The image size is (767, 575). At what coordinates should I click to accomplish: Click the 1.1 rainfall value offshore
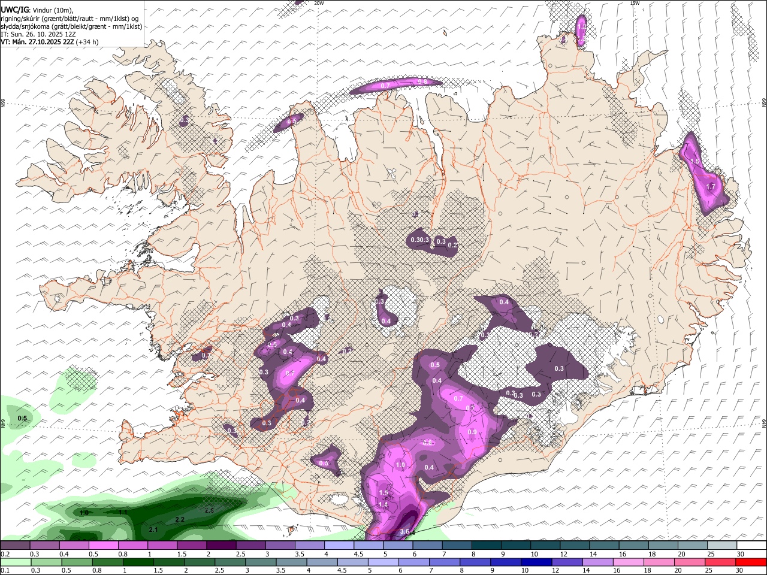[x=123, y=512]
